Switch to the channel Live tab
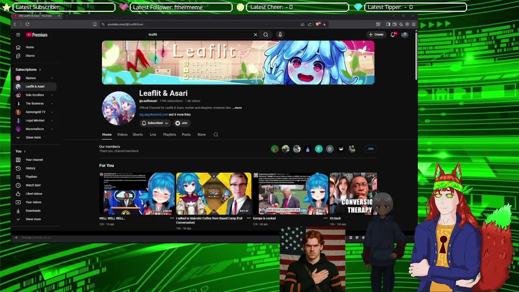Screen dimensions: 519x292 (x=153, y=135)
